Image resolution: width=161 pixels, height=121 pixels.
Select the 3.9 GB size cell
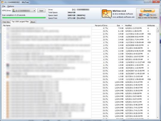pos(121,34)
